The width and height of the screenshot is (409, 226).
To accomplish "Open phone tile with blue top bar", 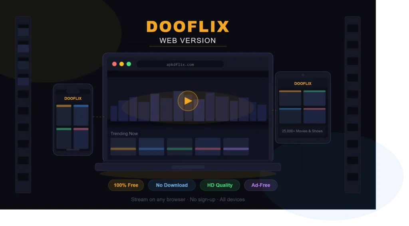I will pos(81,115).
